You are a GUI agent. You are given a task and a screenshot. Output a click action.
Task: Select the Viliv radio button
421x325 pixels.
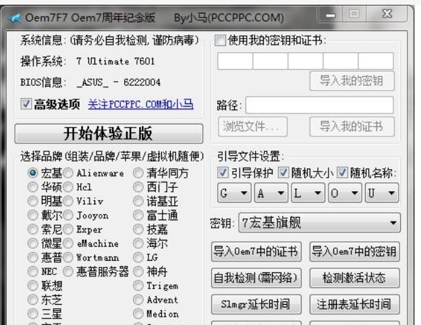(68, 201)
